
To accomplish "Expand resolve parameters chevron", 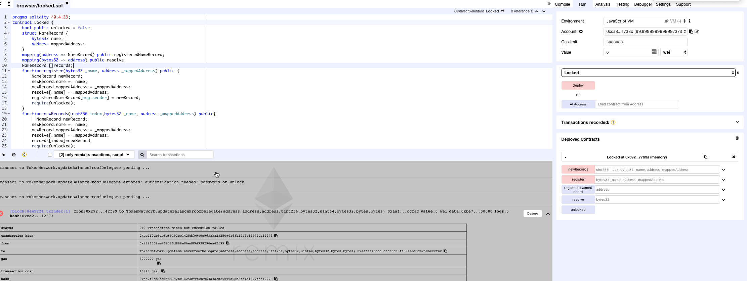I will (x=723, y=200).
